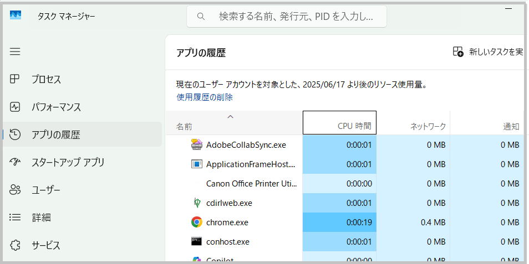Image resolution: width=529 pixels, height=264 pixels.
Task: Select the AdobeCollabSync.exe row name
Action: (x=246, y=145)
